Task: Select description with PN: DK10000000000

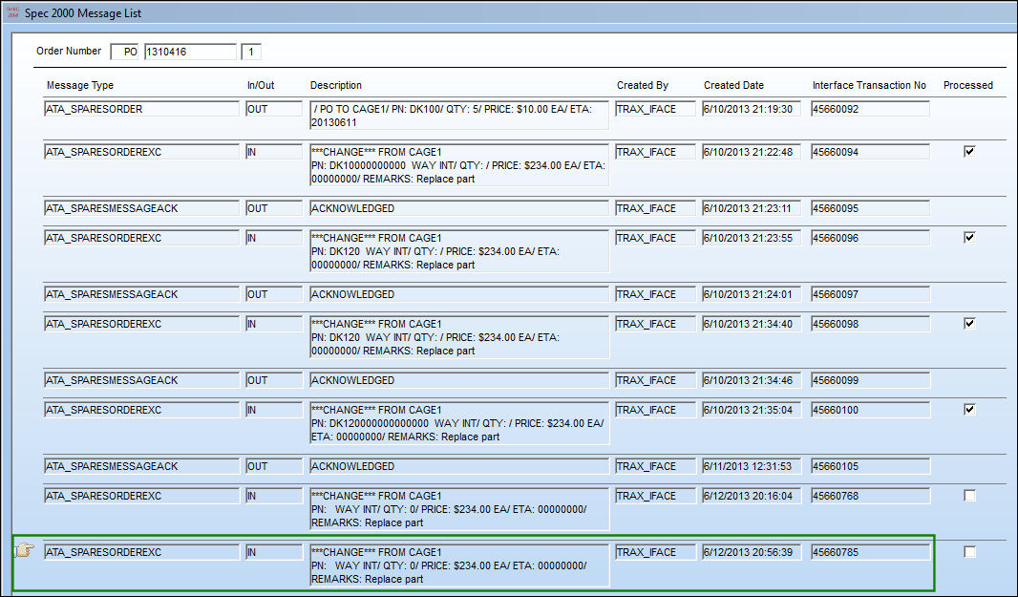Action: coord(459,165)
